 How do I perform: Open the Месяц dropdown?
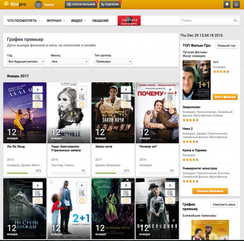(x=70, y=61)
